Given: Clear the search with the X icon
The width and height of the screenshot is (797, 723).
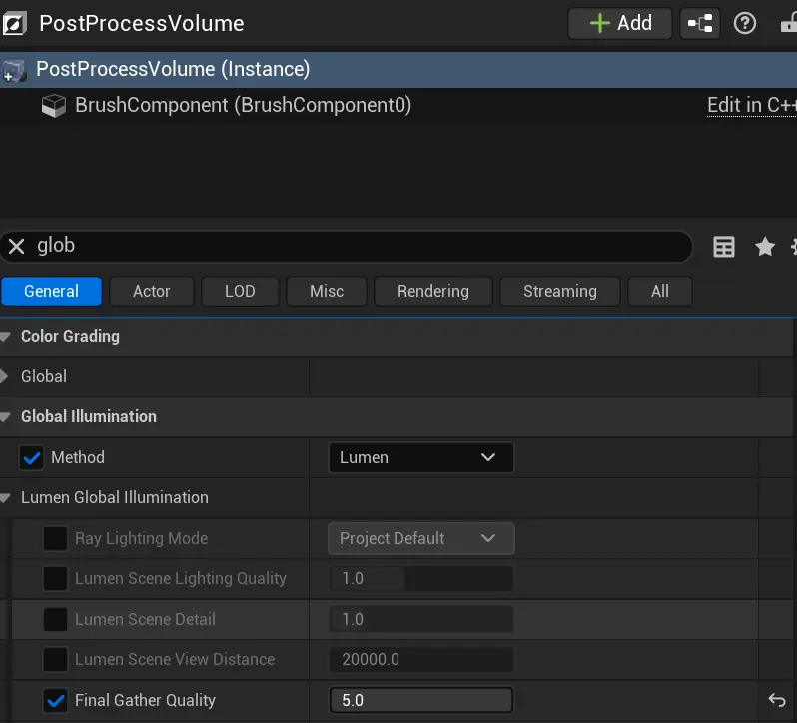Looking at the screenshot, I should tap(16, 246).
